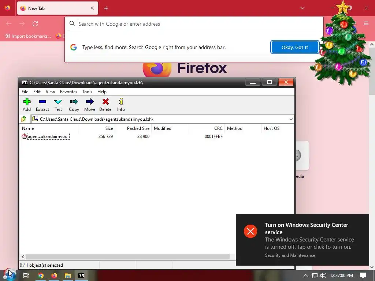Show hidden system tray icons
The image size is (375, 281).
point(306,276)
